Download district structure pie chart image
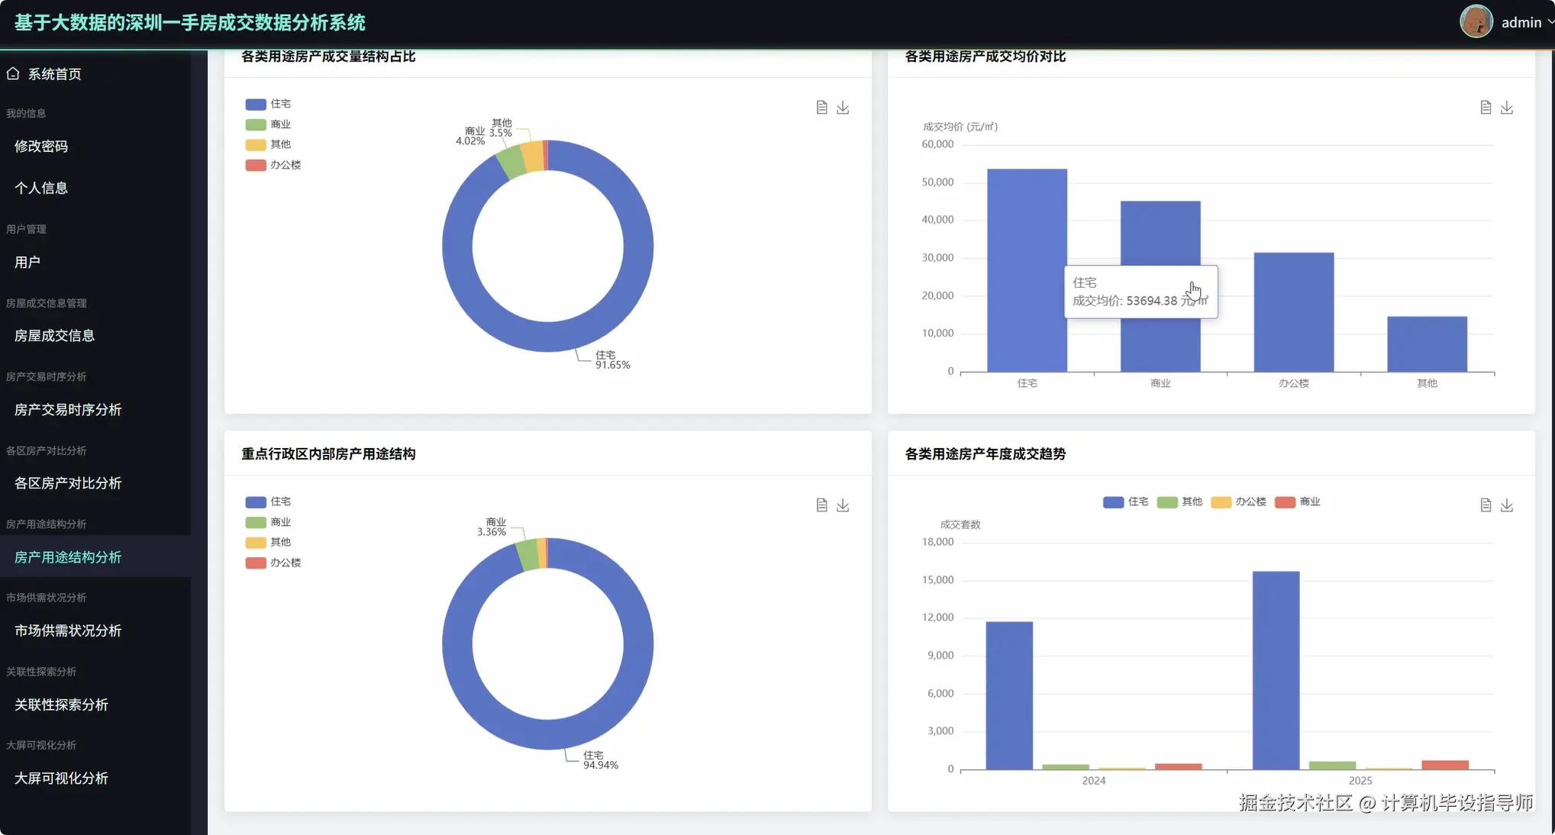The width and height of the screenshot is (1555, 835). 843,505
